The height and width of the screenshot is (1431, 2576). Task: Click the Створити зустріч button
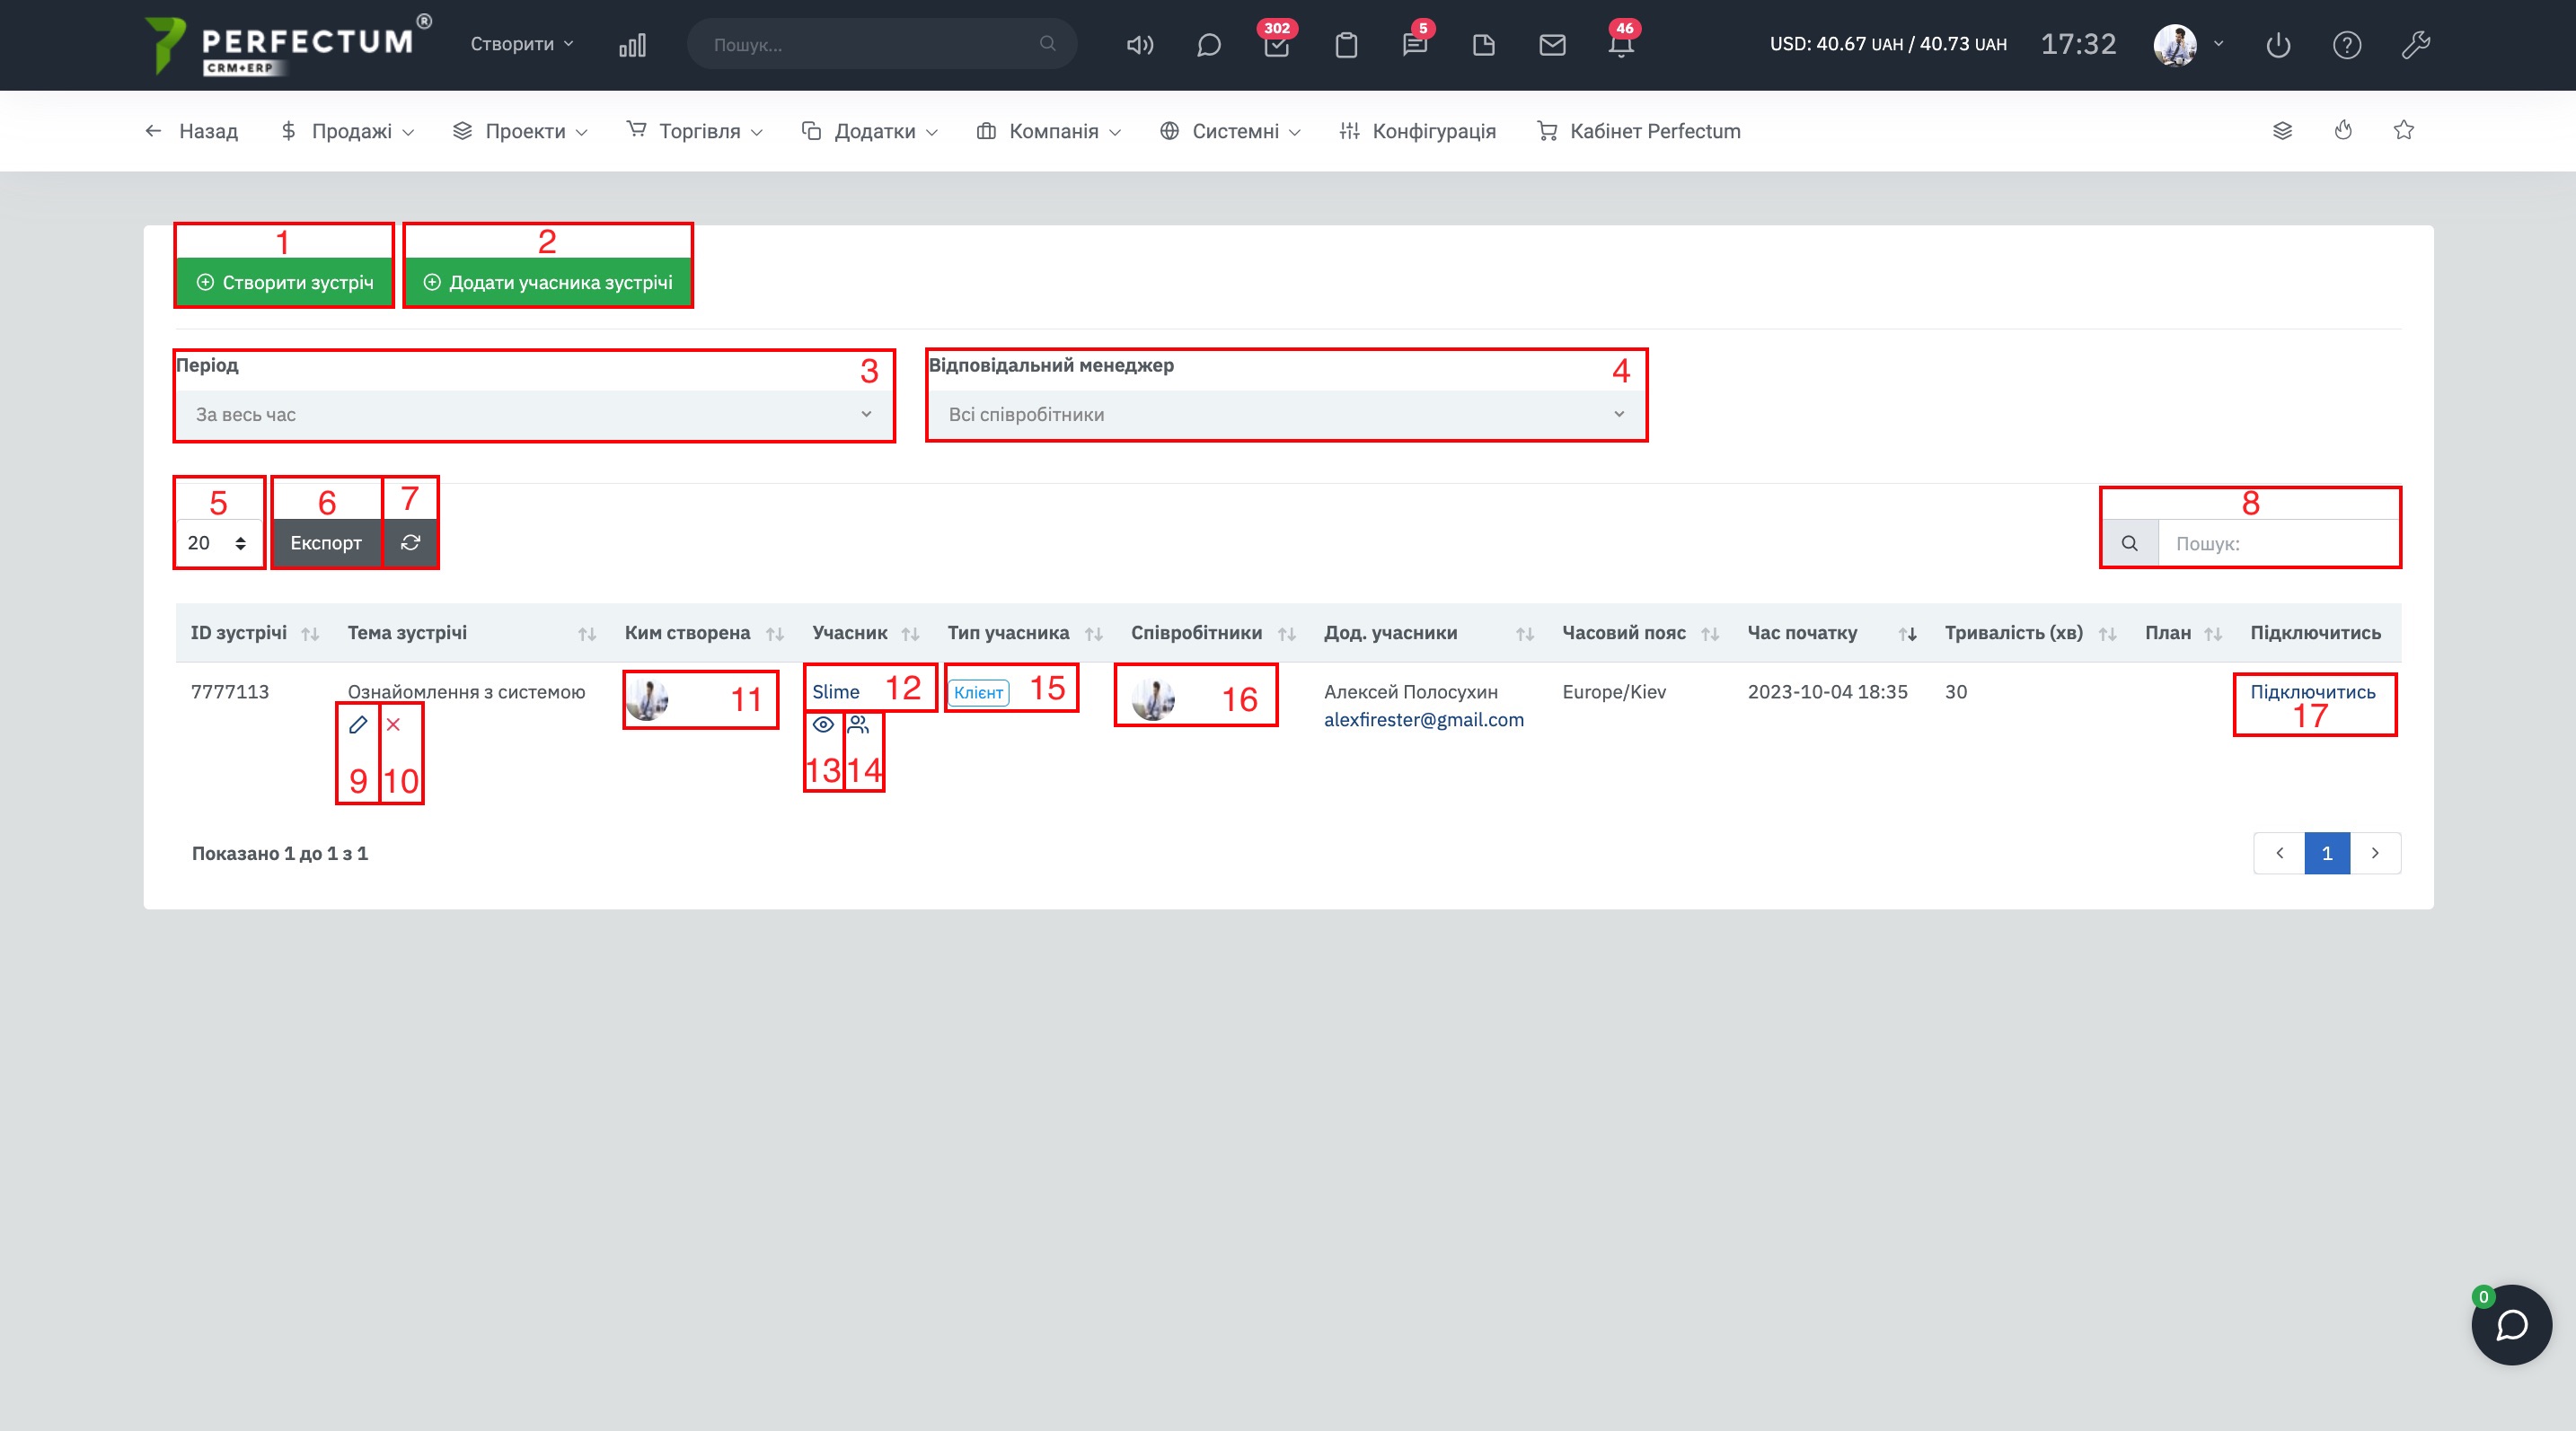tap(285, 283)
